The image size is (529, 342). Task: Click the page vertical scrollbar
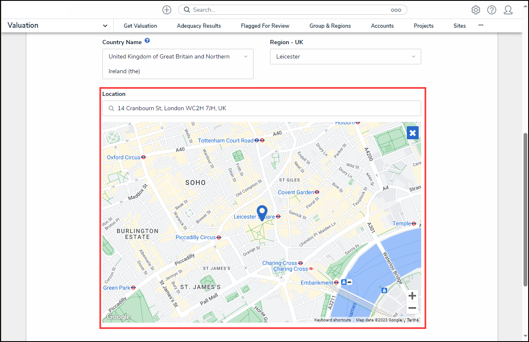tap(525, 210)
